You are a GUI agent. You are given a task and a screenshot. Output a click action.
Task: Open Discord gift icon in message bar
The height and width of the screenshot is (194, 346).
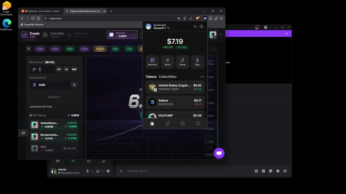[256, 171]
